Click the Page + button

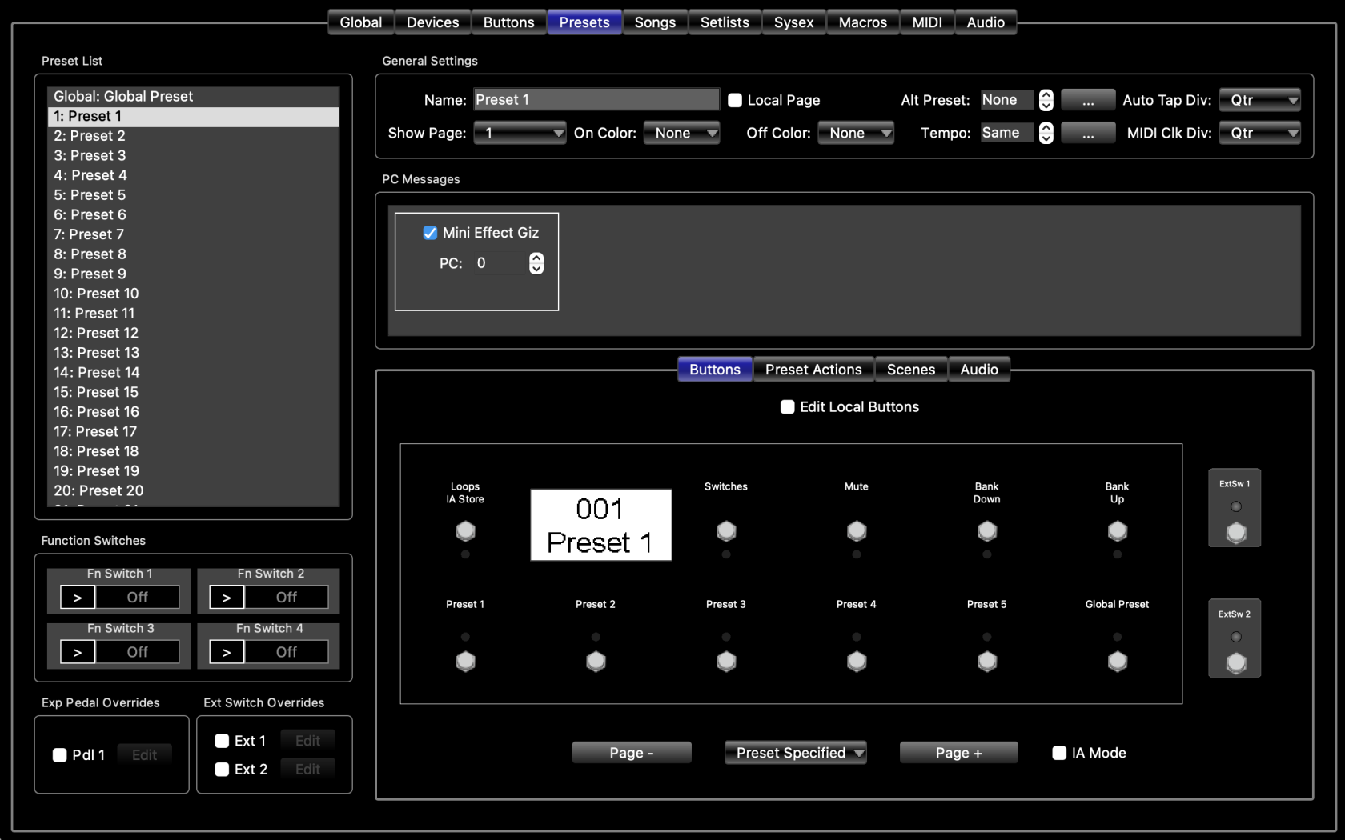click(x=958, y=753)
